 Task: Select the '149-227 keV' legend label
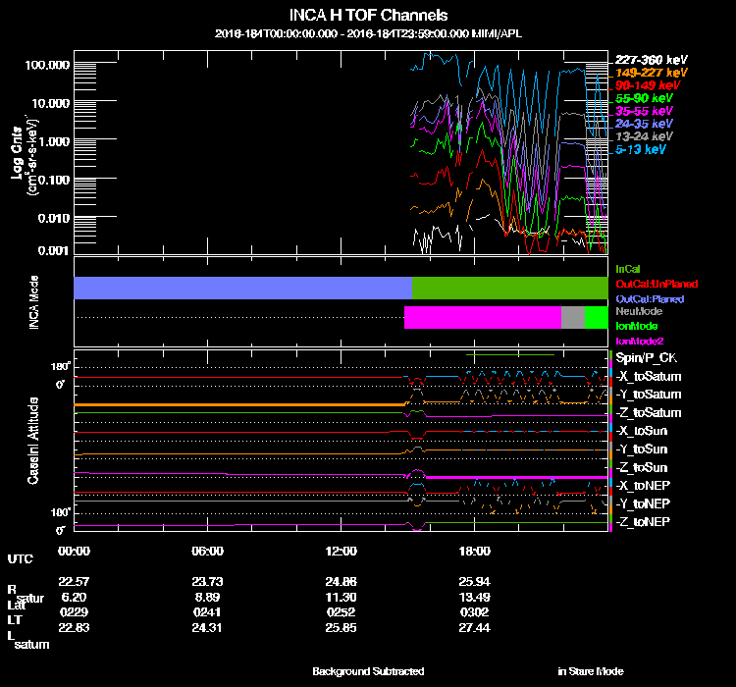[651, 73]
